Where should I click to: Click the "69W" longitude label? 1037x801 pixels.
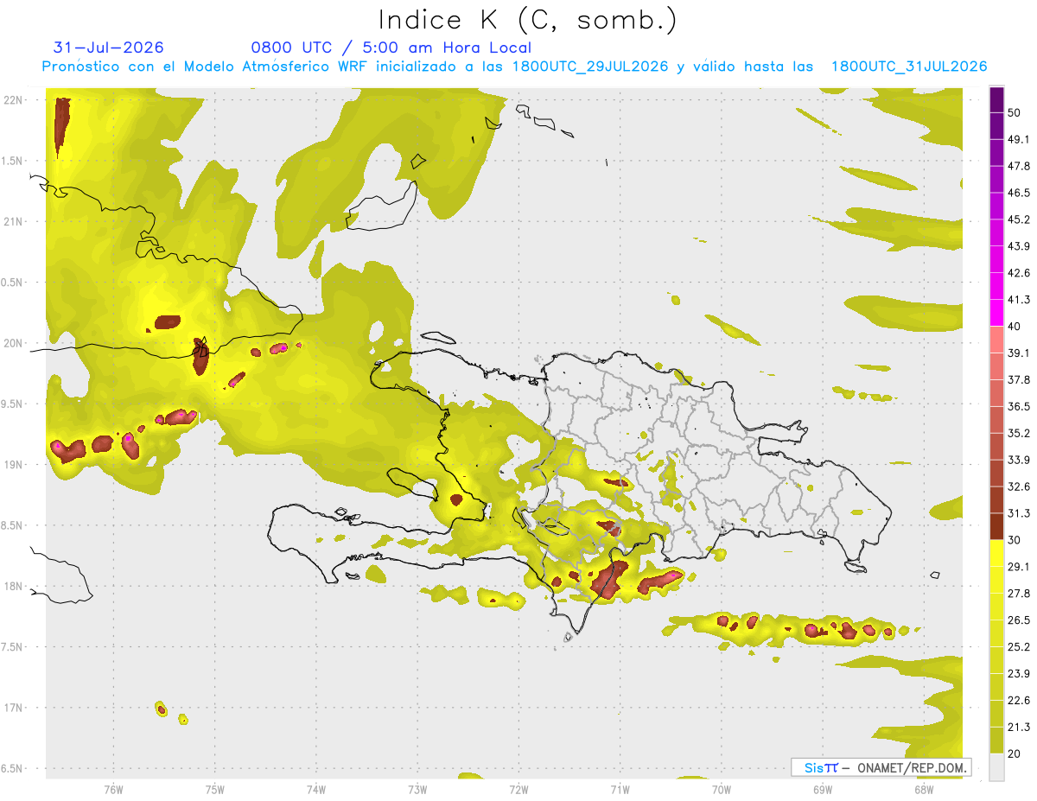[823, 790]
